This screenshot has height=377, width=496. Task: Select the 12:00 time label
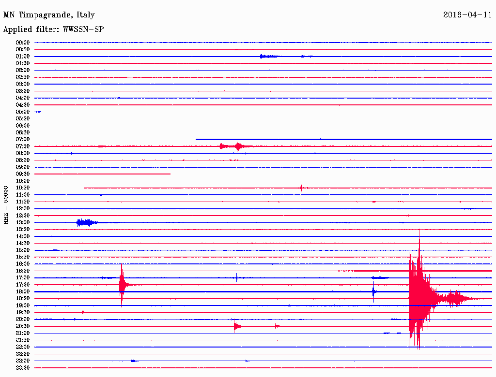(x=23, y=208)
